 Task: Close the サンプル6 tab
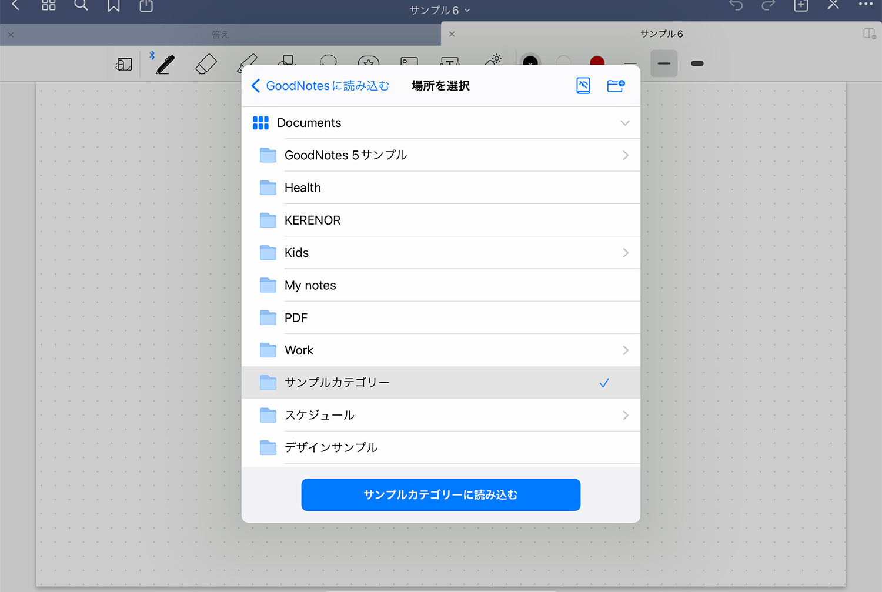click(452, 34)
